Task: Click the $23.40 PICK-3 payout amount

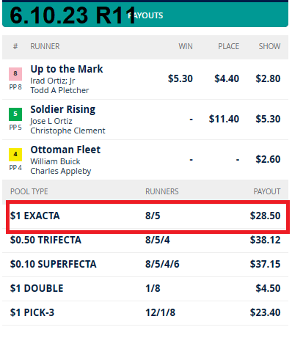Action: coord(265,312)
